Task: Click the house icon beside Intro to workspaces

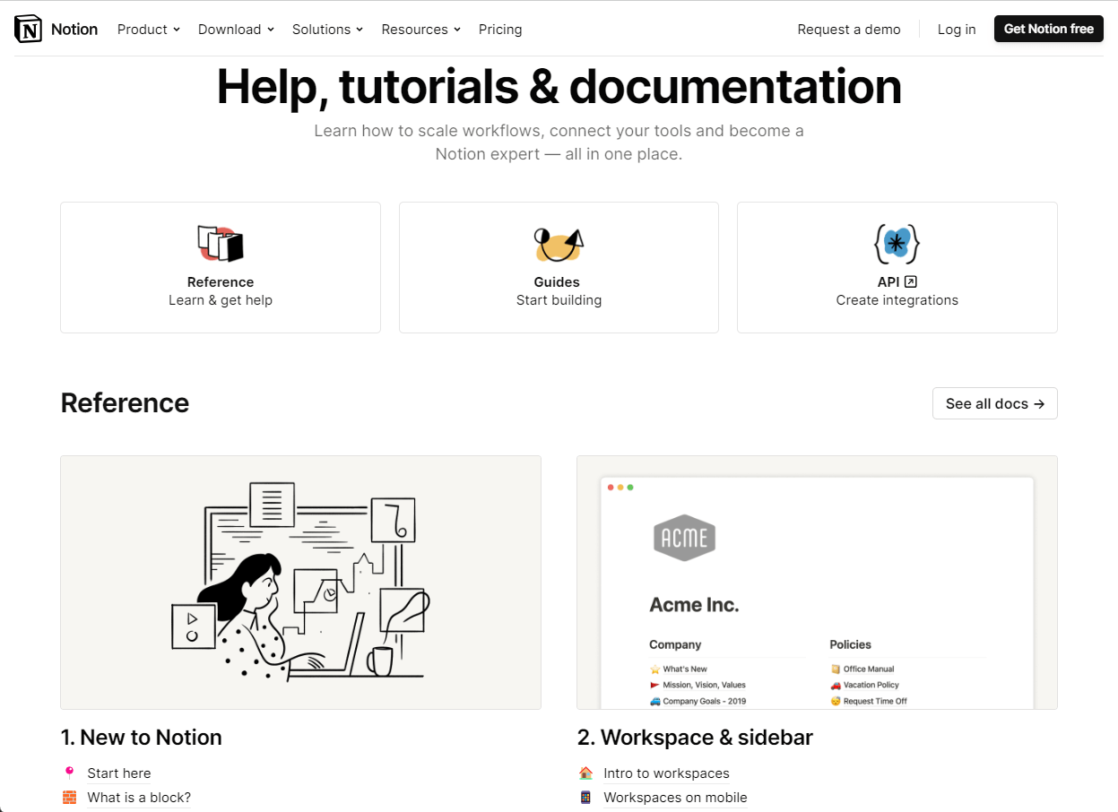Action: tap(585, 773)
